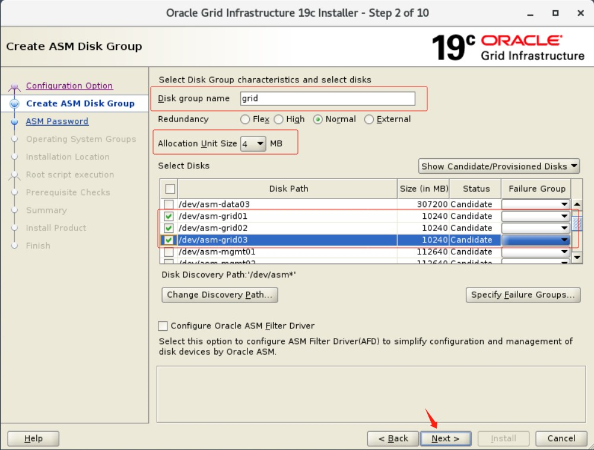The height and width of the screenshot is (450, 594).
Task: Click the /dev/asm-grid02 path text
Action: [213, 228]
